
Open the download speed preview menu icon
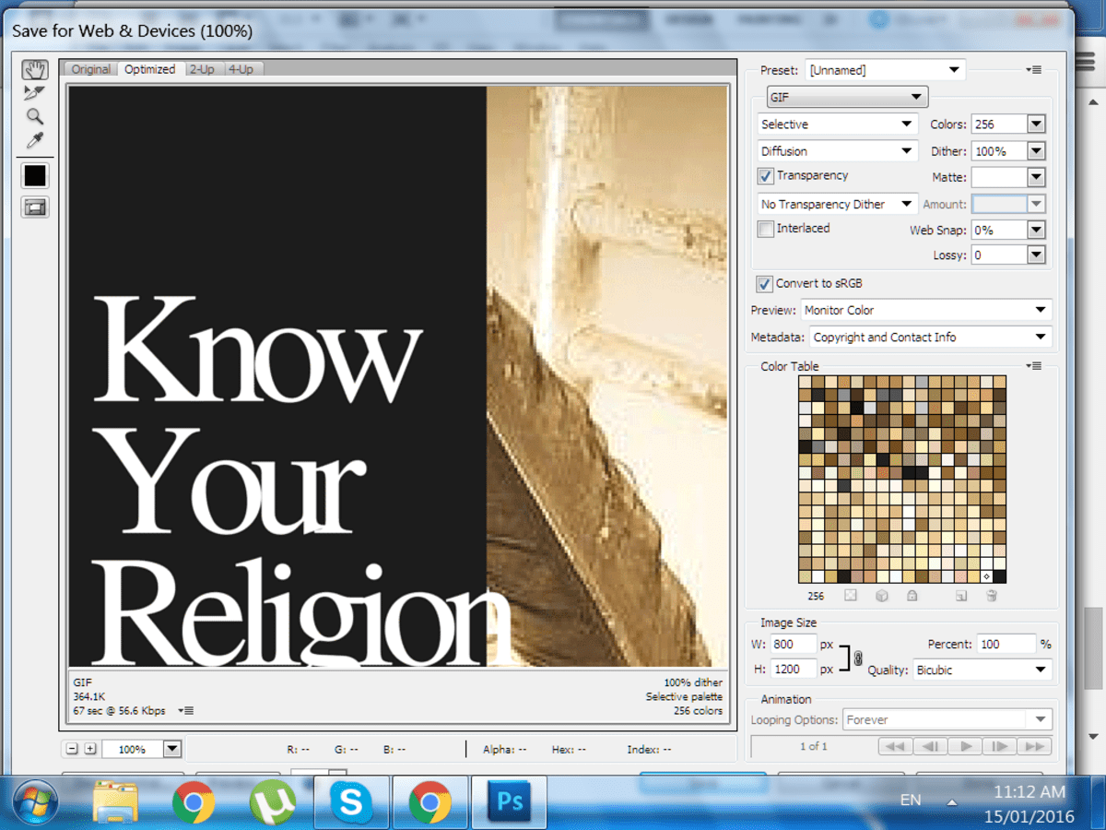pos(187,711)
